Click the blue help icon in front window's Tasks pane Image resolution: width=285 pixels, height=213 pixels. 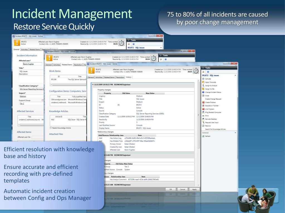(x=208, y=72)
